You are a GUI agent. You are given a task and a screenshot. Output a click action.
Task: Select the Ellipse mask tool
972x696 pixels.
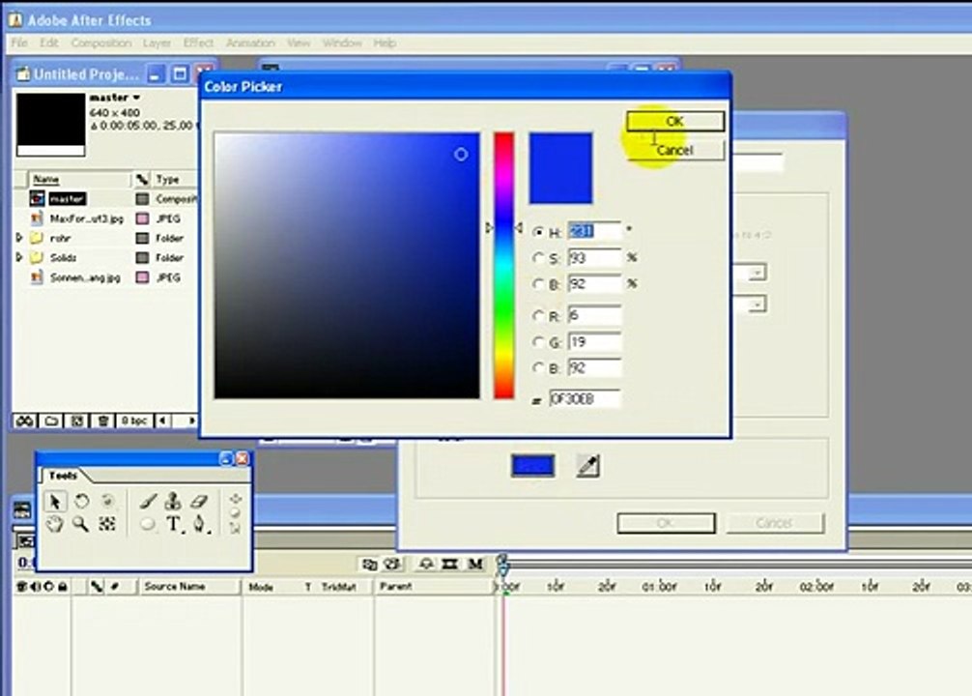click(148, 525)
